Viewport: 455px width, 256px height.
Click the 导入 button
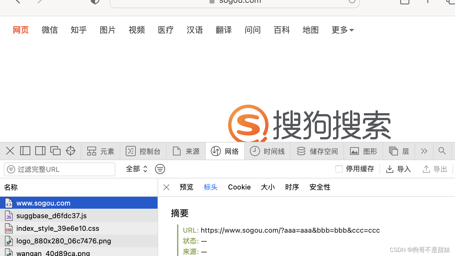[x=399, y=169]
